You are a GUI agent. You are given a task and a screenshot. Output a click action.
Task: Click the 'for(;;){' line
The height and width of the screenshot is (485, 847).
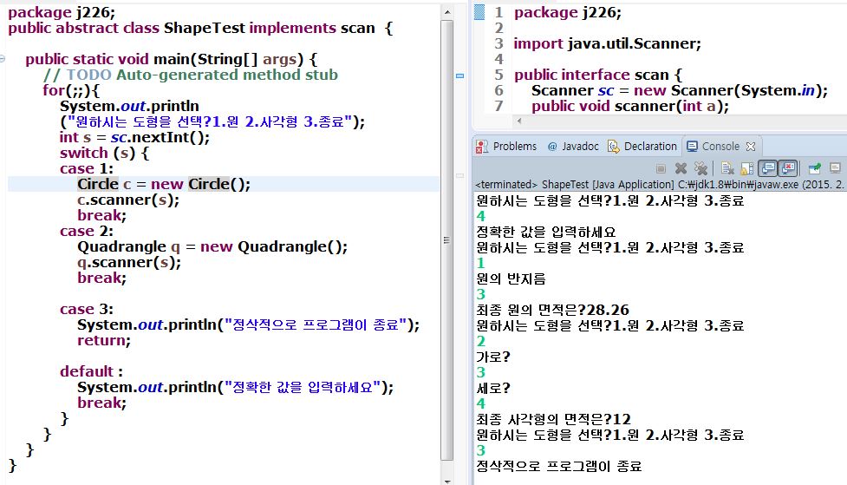click(71, 90)
